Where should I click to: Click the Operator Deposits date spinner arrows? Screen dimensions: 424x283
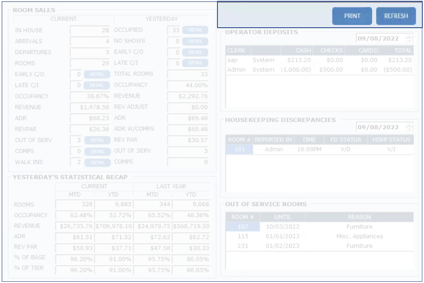(409, 38)
